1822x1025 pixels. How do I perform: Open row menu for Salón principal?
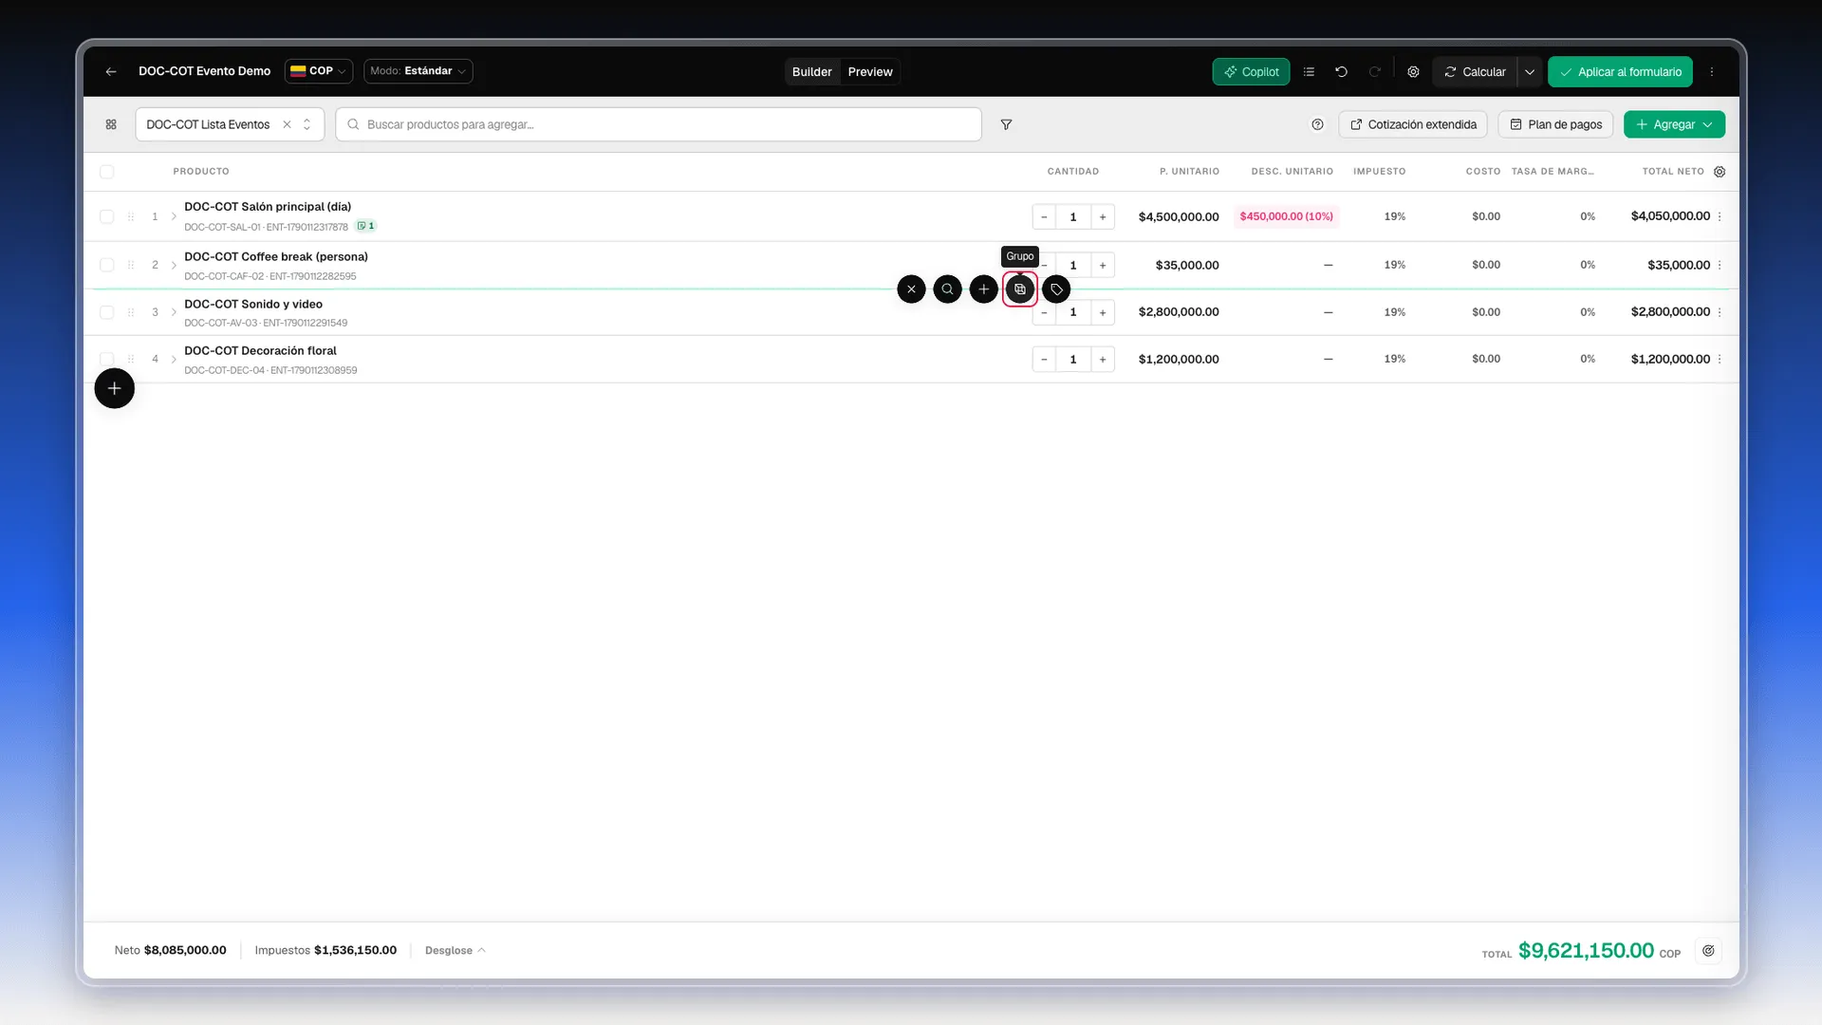(1720, 216)
